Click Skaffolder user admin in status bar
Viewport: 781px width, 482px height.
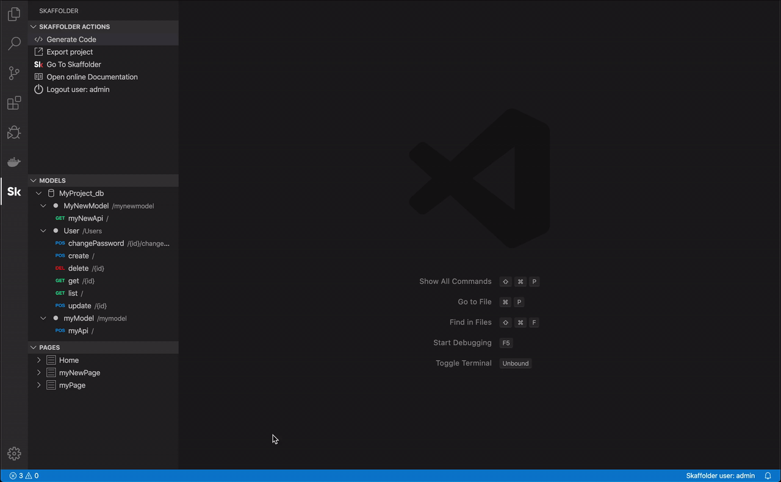tap(721, 475)
